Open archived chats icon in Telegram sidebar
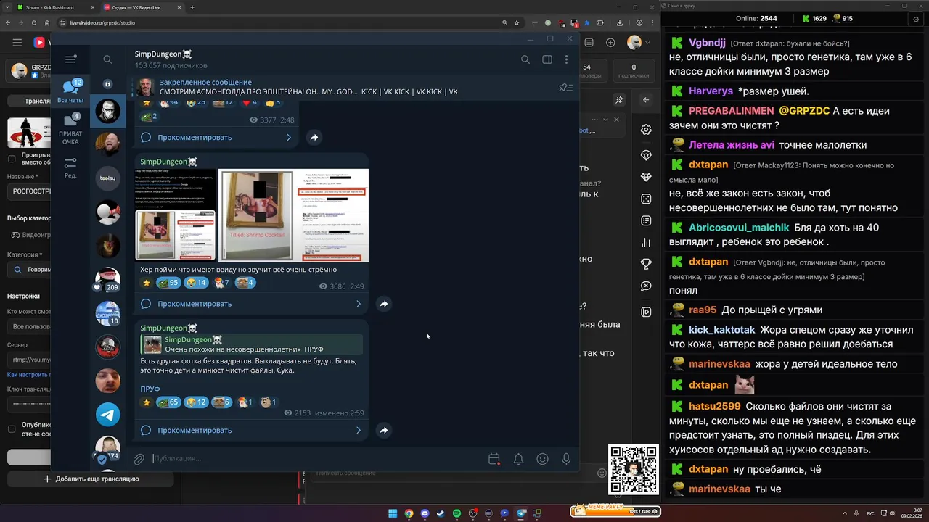 [x=107, y=84]
